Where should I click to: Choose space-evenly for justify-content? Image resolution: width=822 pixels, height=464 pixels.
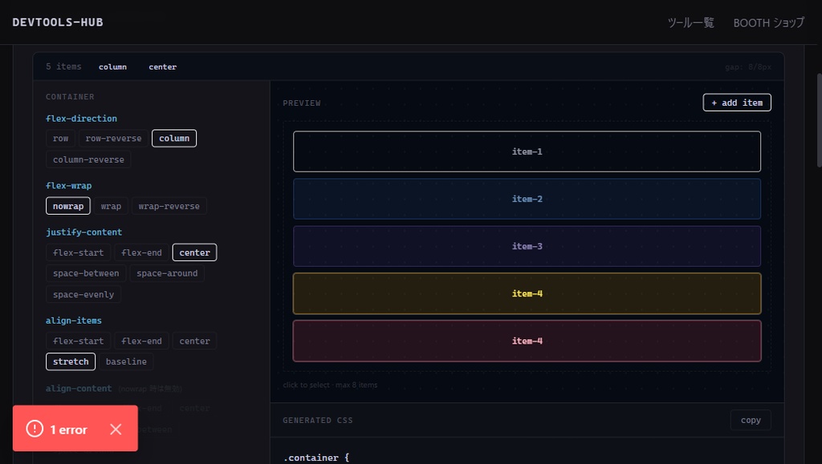[x=83, y=295]
